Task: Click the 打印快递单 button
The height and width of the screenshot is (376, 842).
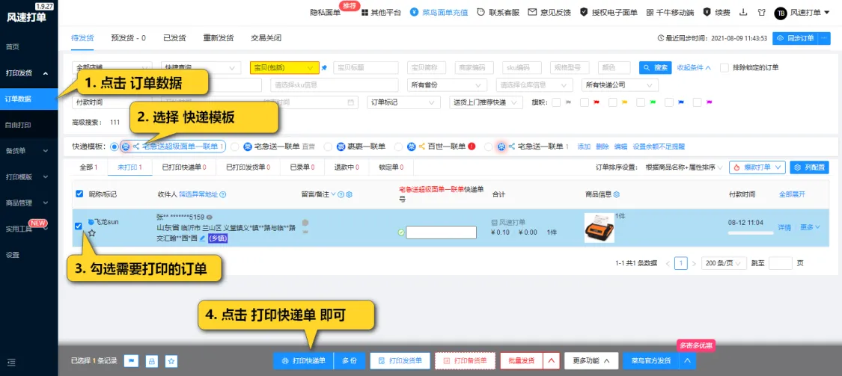Action: pyautogui.click(x=303, y=361)
